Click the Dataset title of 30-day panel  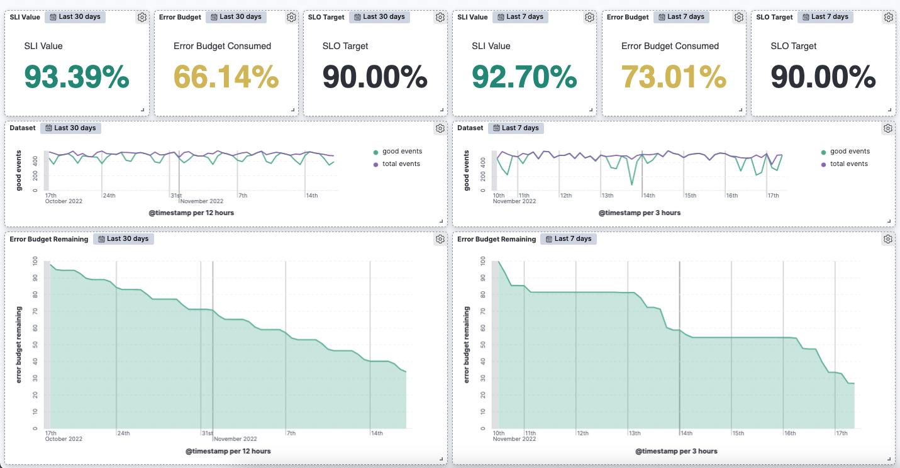pyautogui.click(x=23, y=128)
